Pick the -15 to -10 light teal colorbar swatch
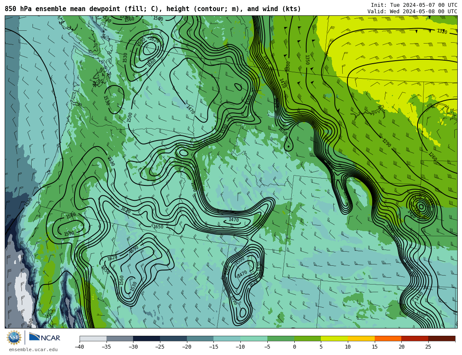 tap(227, 338)
